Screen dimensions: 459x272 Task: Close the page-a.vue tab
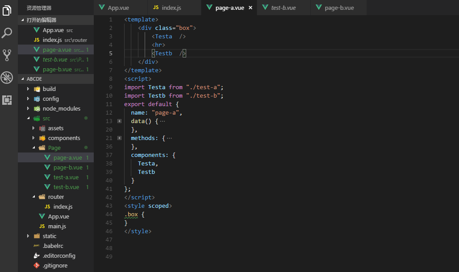(x=250, y=8)
